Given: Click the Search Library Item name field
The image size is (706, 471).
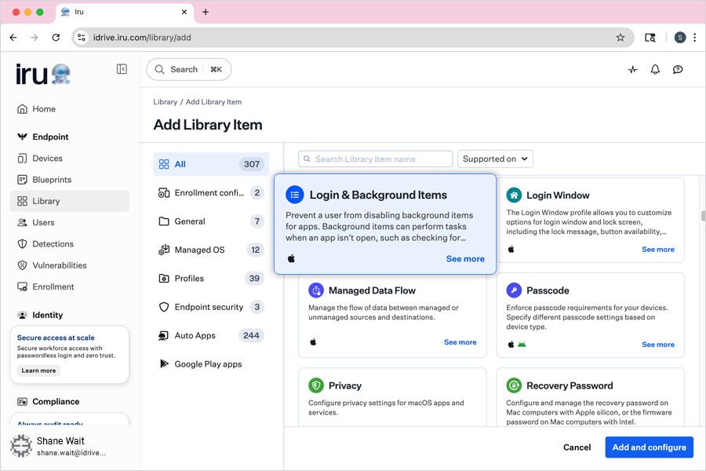Looking at the screenshot, I should click(377, 159).
